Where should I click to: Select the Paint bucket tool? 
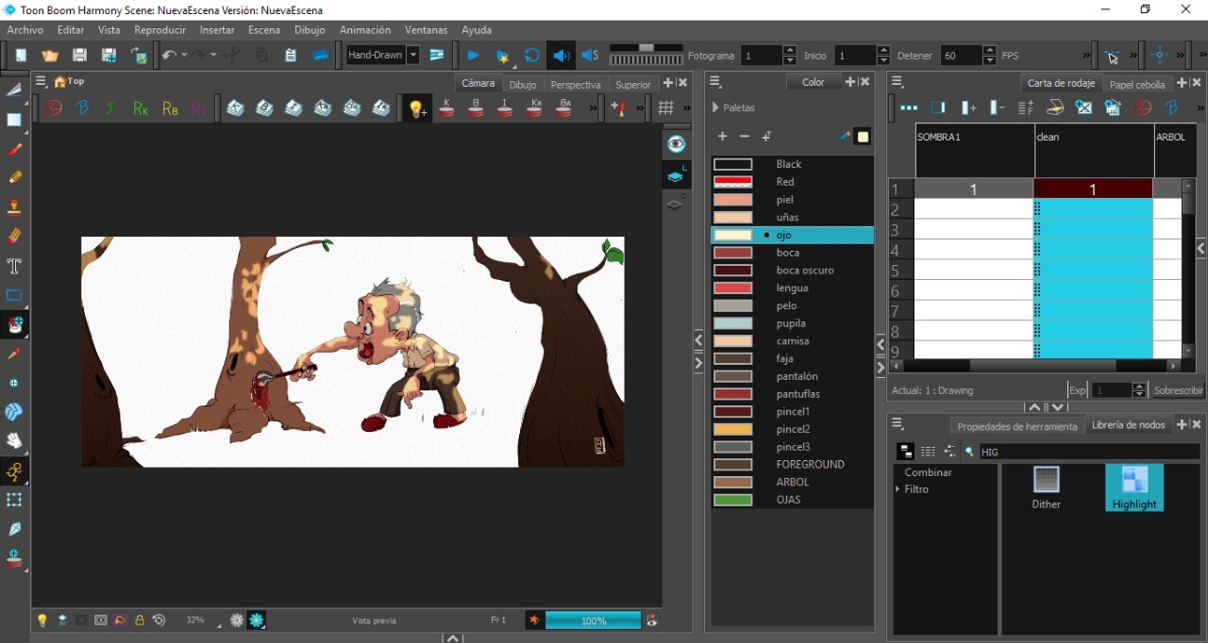pyautogui.click(x=14, y=324)
